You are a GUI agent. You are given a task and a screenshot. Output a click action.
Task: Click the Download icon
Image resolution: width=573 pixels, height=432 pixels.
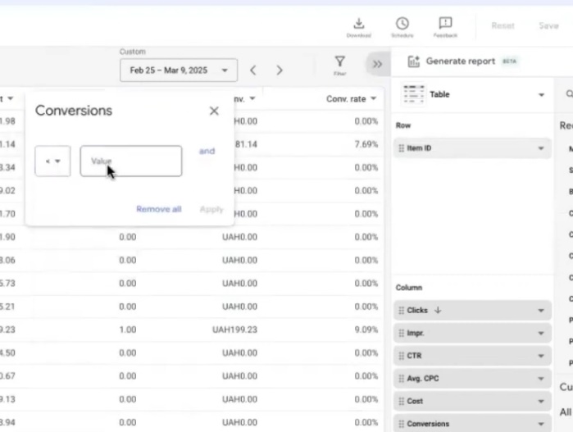coord(358,25)
